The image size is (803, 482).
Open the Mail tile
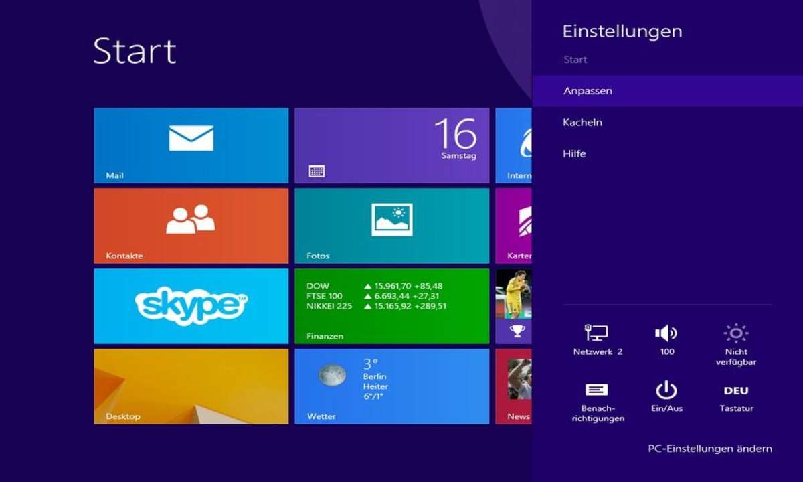[191, 145]
